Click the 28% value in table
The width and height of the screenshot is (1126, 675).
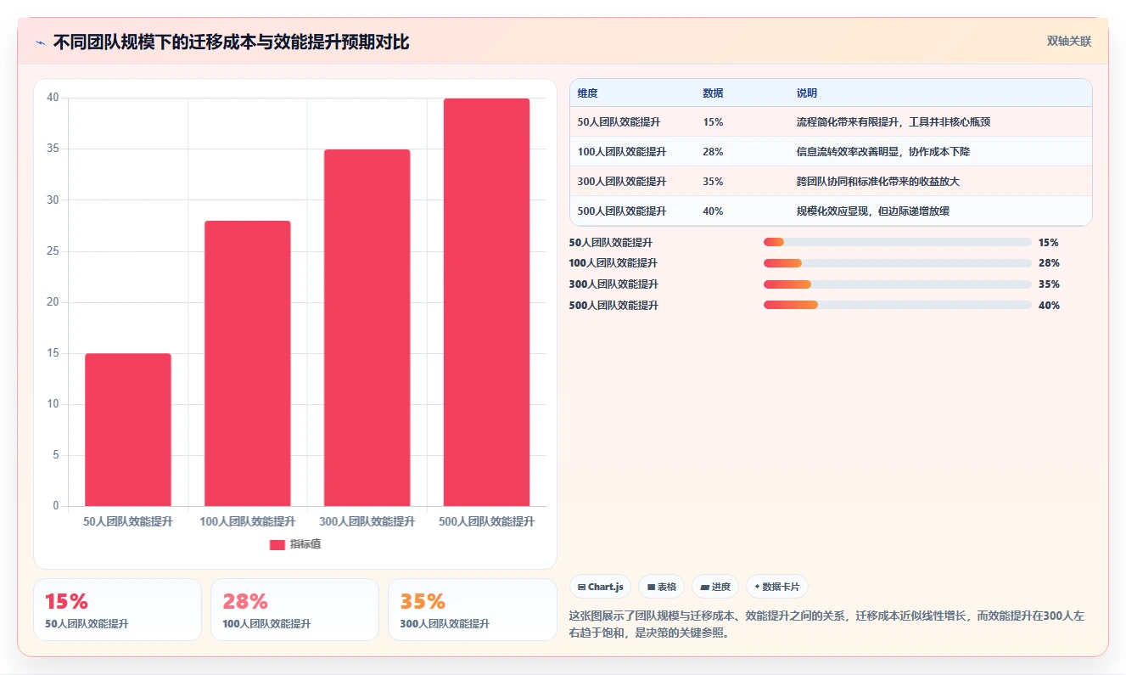pyautogui.click(x=713, y=152)
